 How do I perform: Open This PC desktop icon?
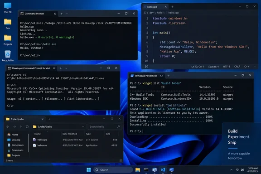click(8, 8)
